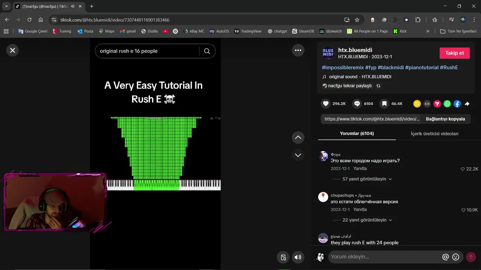This screenshot has width=481, height=270.
Task: Click the video URL text field
Action: tap(372, 119)
